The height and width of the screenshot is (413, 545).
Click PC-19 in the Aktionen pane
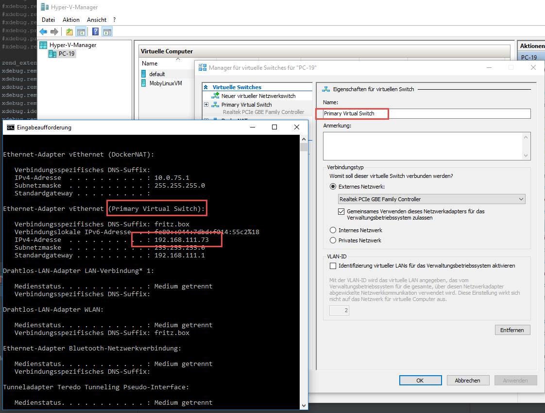(x=529, y=58)
